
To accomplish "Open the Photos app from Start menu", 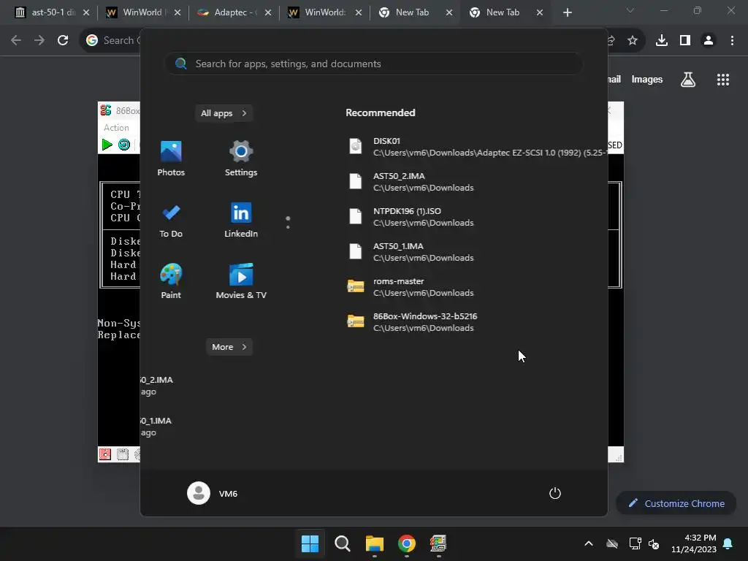I will (x=171, y=159).
